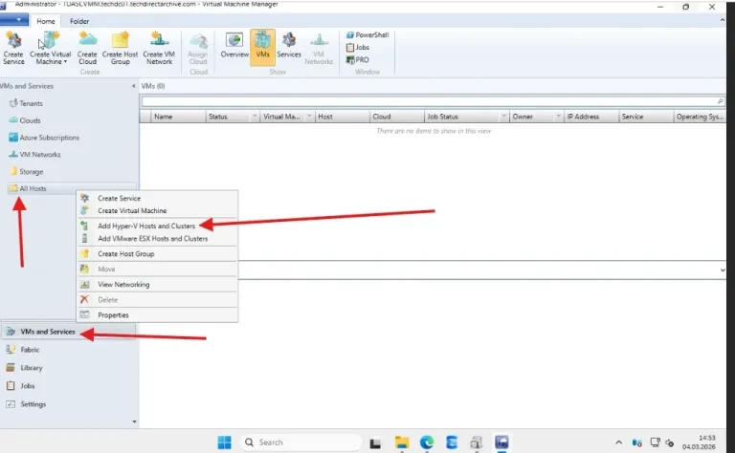Open Owner column filter dropdown

coord(558,116)
